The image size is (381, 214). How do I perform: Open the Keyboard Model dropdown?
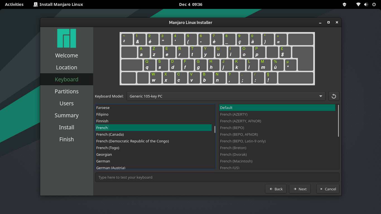[226, 96]
